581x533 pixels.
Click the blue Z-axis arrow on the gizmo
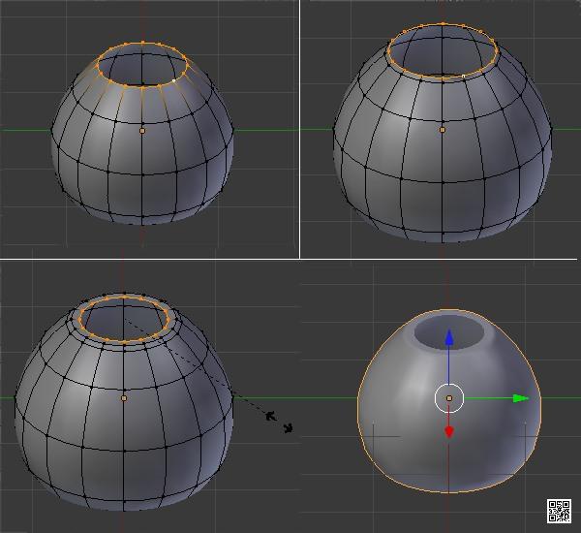(x=449, y=339)
